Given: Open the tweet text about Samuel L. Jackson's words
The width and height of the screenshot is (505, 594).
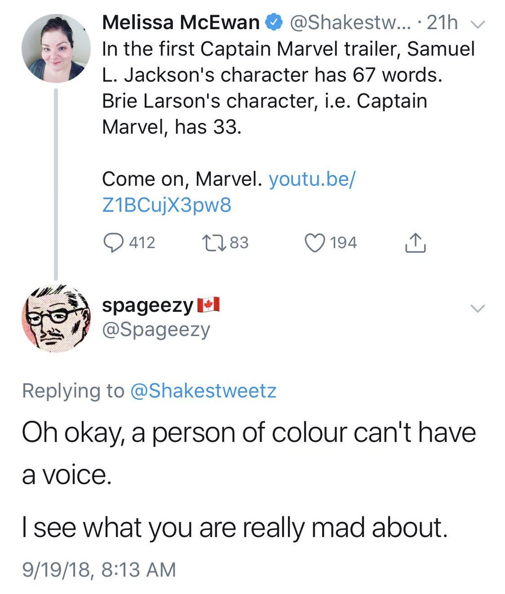Looking at the screenshot, I should [x=288, y=88].
